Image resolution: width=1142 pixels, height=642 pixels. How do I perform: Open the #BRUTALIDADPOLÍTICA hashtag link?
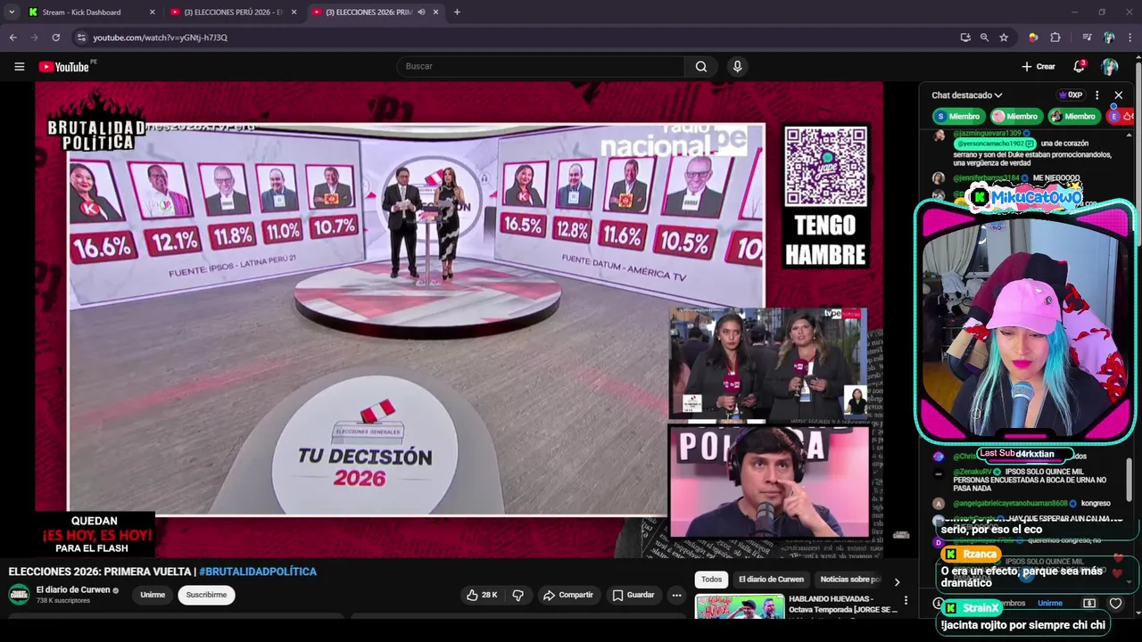[258, 572]
